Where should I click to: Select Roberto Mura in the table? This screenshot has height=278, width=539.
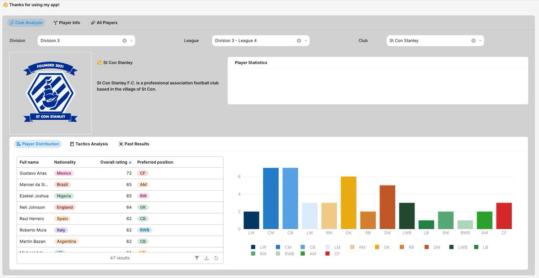(33, 230)
